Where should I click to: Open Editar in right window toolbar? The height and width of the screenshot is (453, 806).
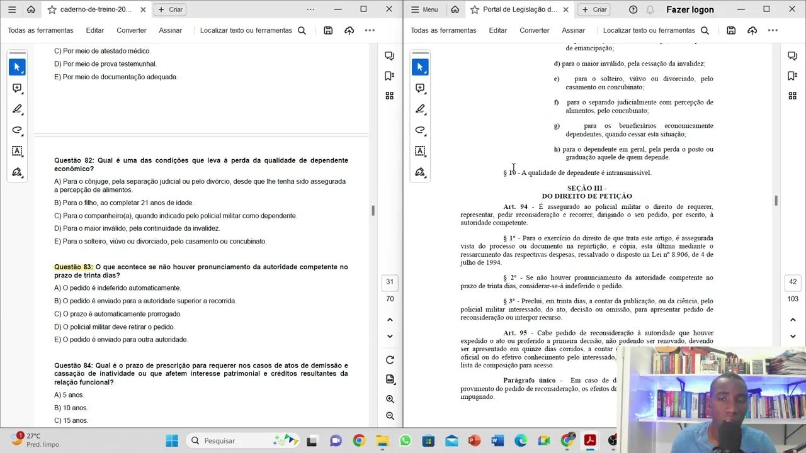pos(498,30)
